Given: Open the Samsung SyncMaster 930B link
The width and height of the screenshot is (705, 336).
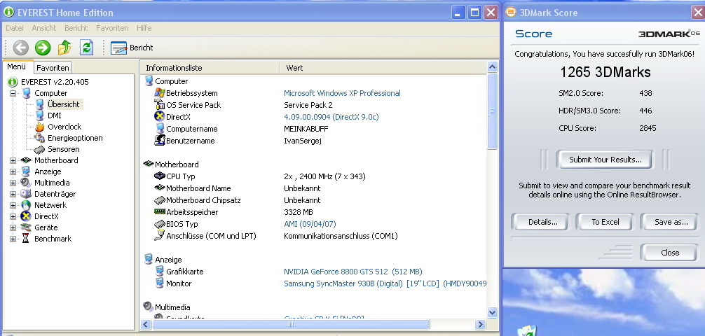Looking at the screenshot, I should coord(385,283).
